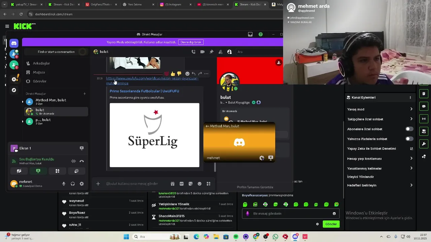Click Find or start a conversation box
The image size is (431, 242).
(x=56, y=52)
